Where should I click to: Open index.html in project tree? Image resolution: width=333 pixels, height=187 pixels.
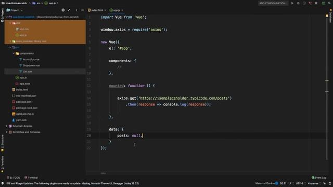click(x=22, y=90)
